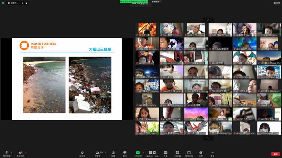Click the polluted shoreline photo on the slide
The width and height of the screenshot is (282, 158).
tap(90, 85)
